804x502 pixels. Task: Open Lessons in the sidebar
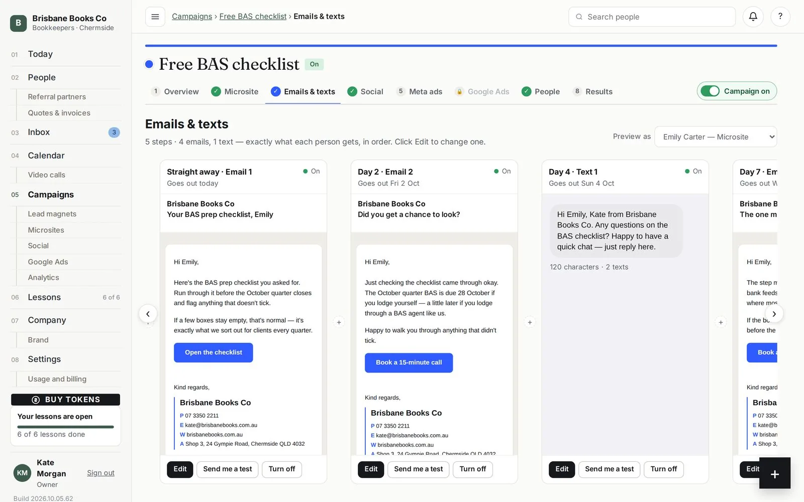coord(65,297)
